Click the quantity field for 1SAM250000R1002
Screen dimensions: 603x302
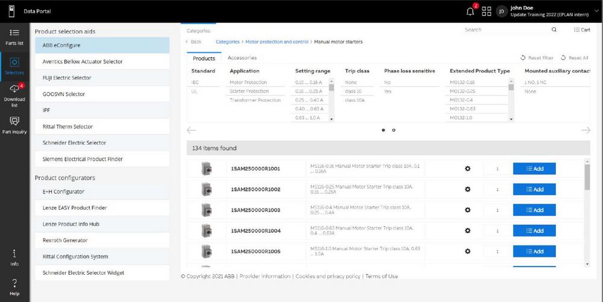(497, 189)
